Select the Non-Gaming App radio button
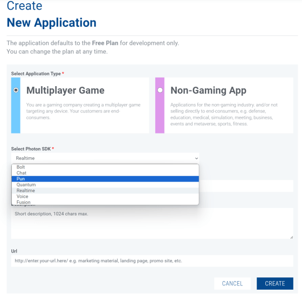The height and width of the screenshot is (294, 302). [x=160, y=90]
